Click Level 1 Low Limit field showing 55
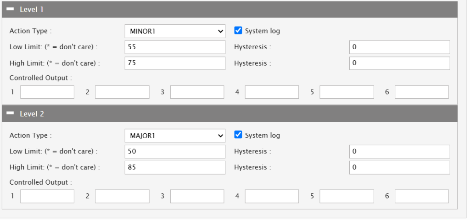Image resolution: width=470 pixels, height=220 pixels. coord(175,47)
